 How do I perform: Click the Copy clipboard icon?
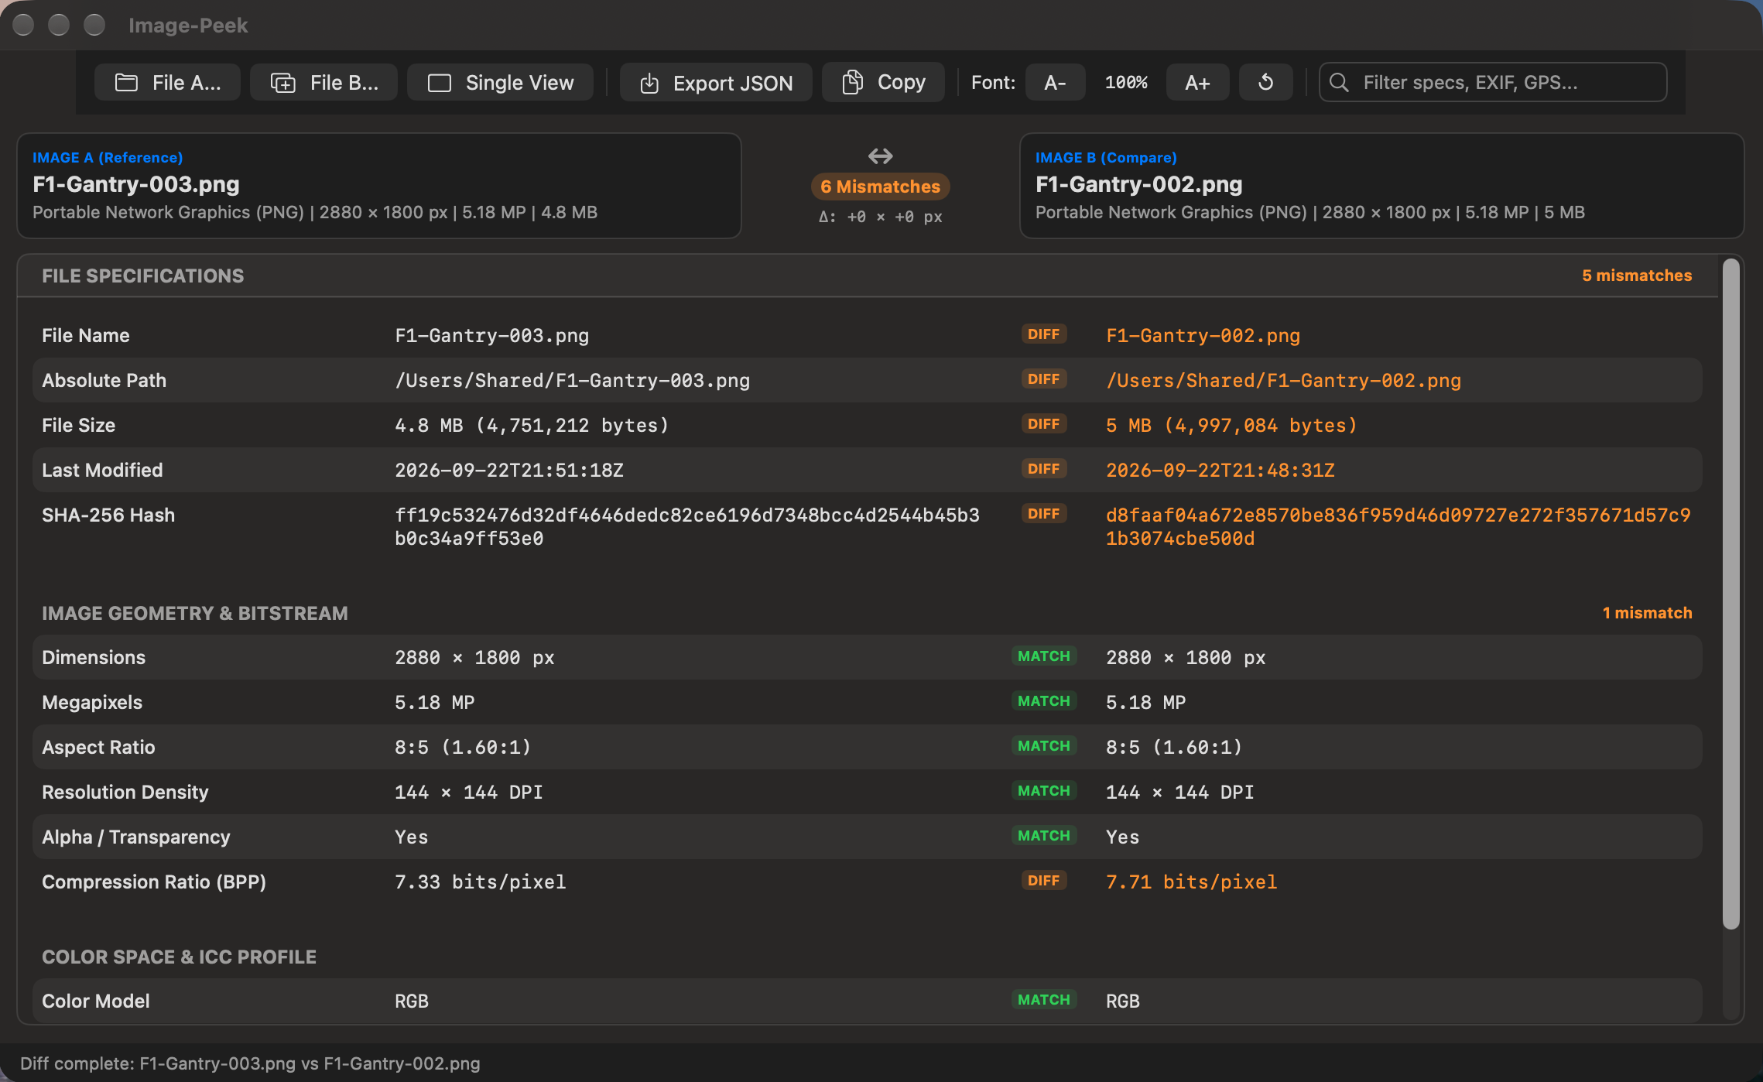point(852,82)
